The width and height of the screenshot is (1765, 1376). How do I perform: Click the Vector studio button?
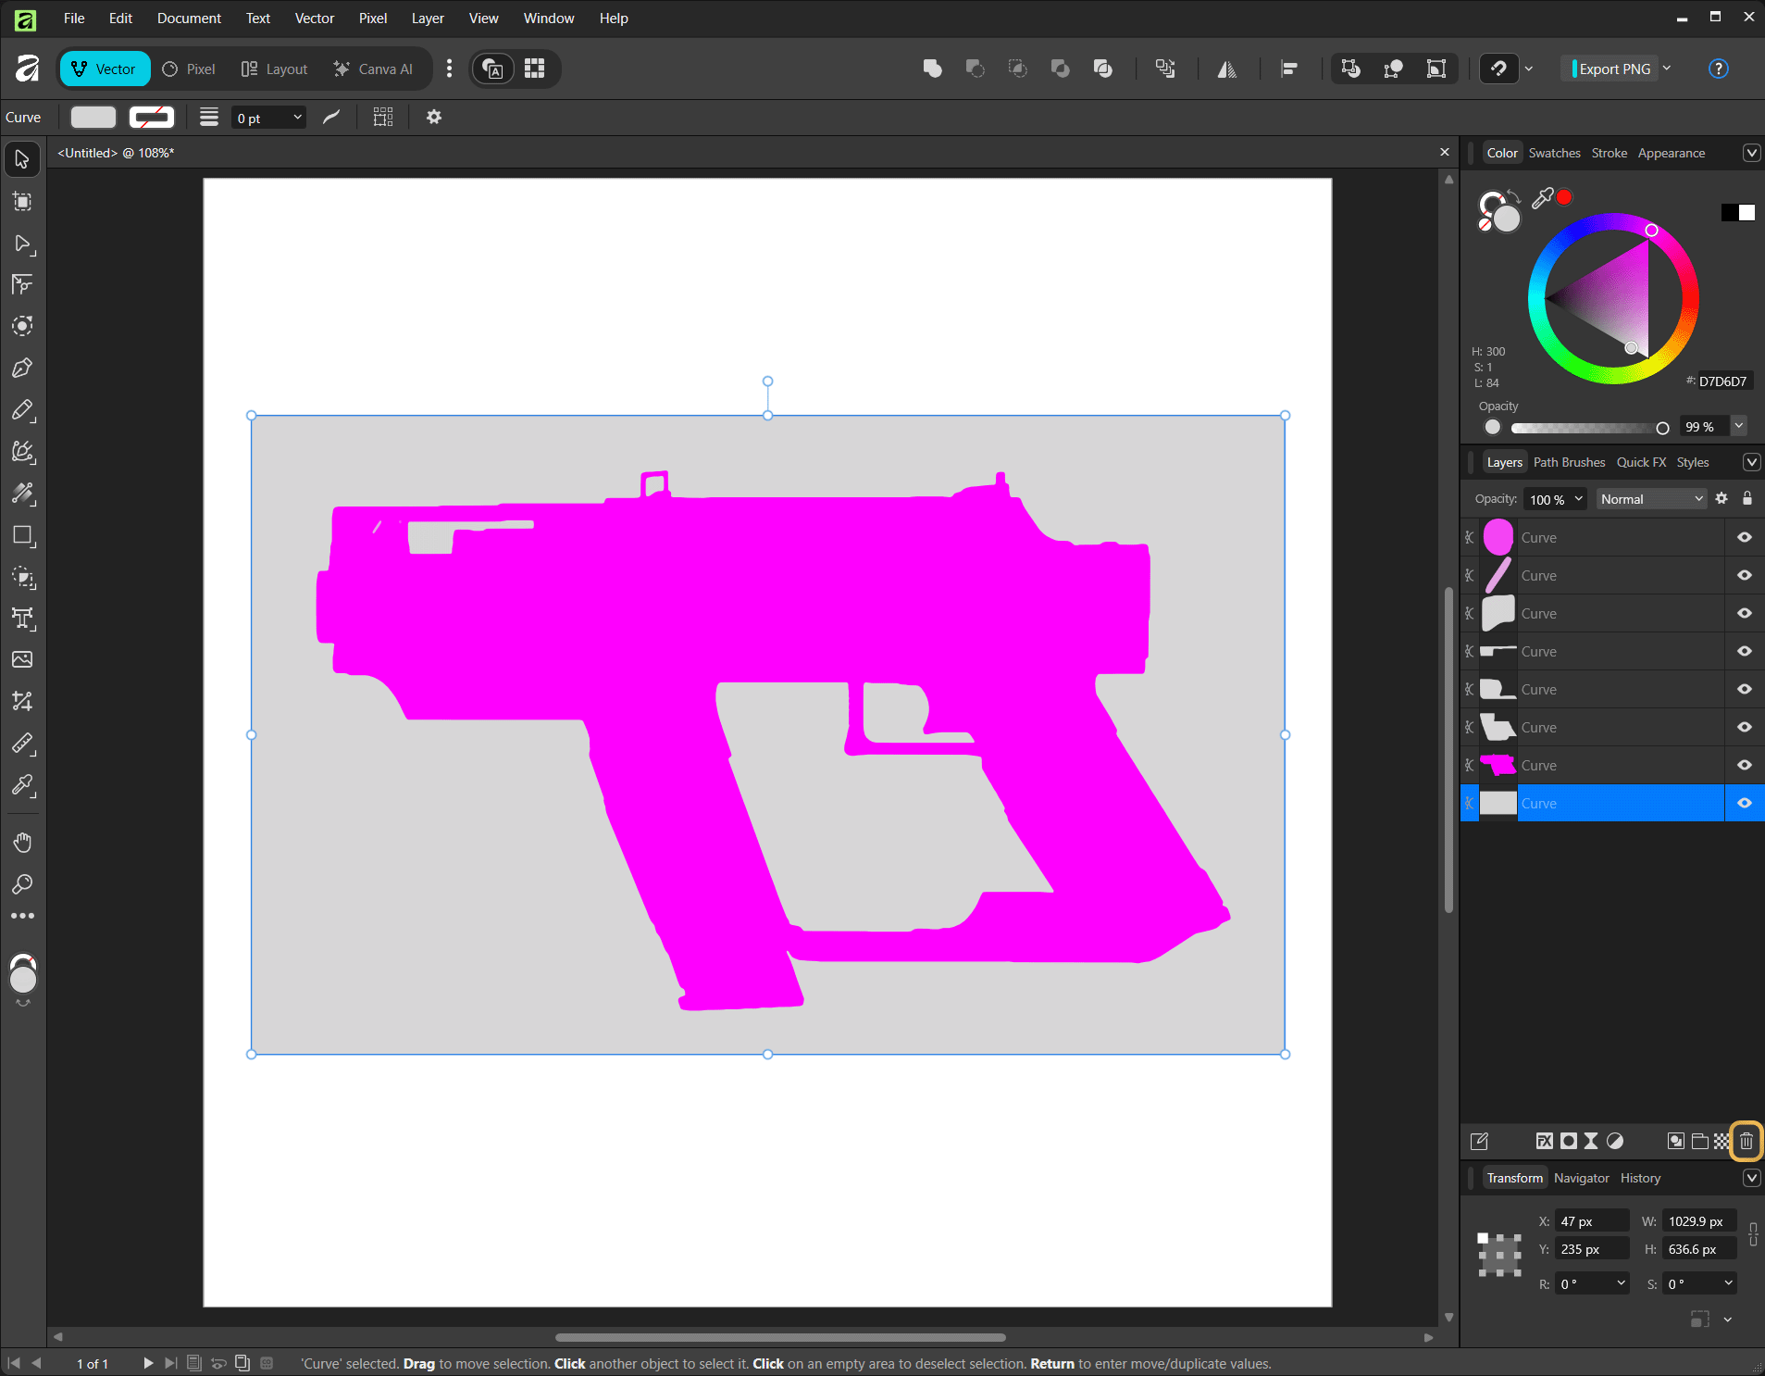tap(105, 69)
